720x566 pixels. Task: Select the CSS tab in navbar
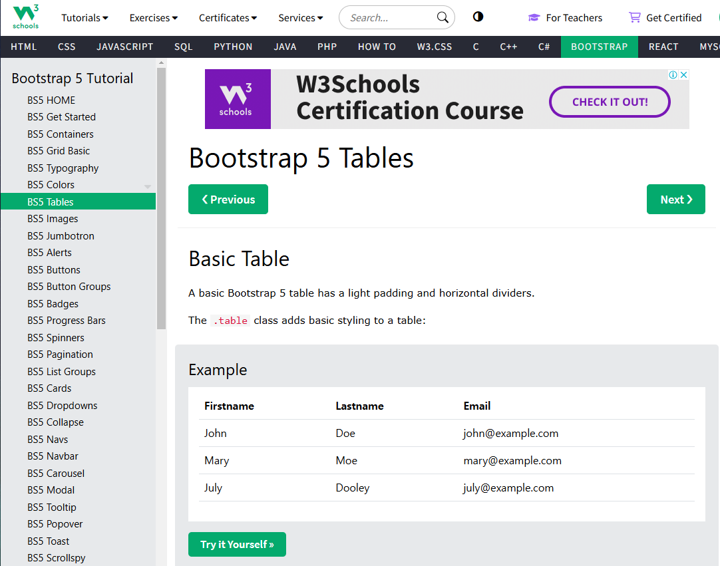point(67,47)
